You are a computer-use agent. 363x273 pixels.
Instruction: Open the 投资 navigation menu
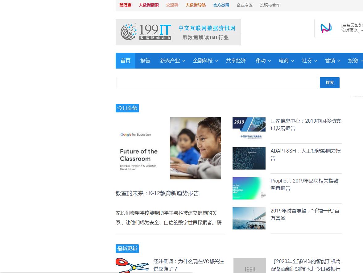353,61
